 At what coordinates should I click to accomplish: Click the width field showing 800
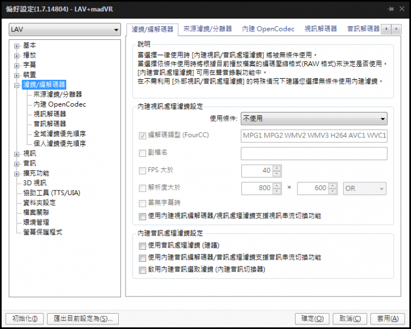[x=257, y=189]
